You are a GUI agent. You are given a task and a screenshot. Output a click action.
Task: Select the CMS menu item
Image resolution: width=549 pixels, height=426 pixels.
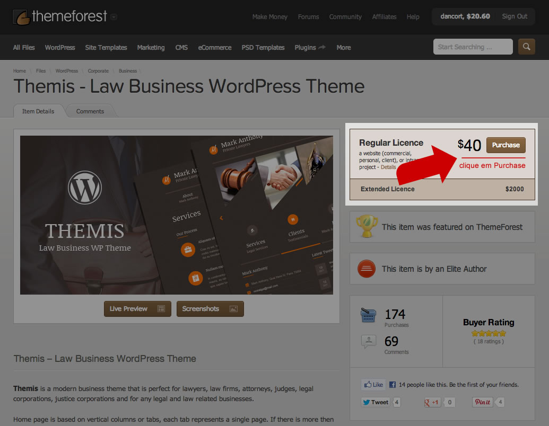[x=181, y=48]
